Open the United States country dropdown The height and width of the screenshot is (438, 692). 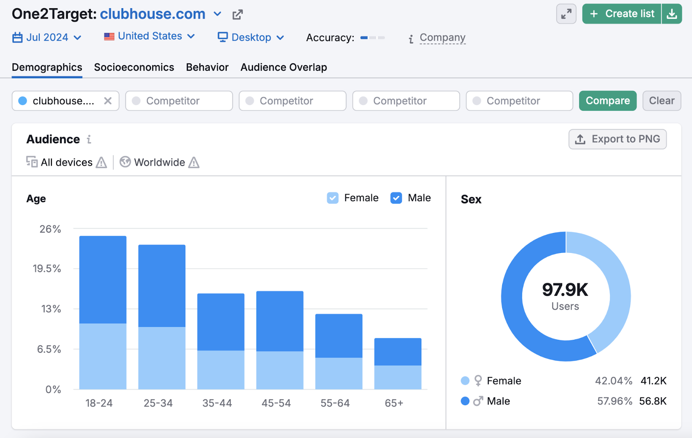click(149, 36)
